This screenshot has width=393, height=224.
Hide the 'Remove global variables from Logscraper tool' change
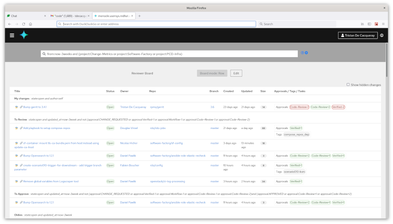tap(16, 181)
